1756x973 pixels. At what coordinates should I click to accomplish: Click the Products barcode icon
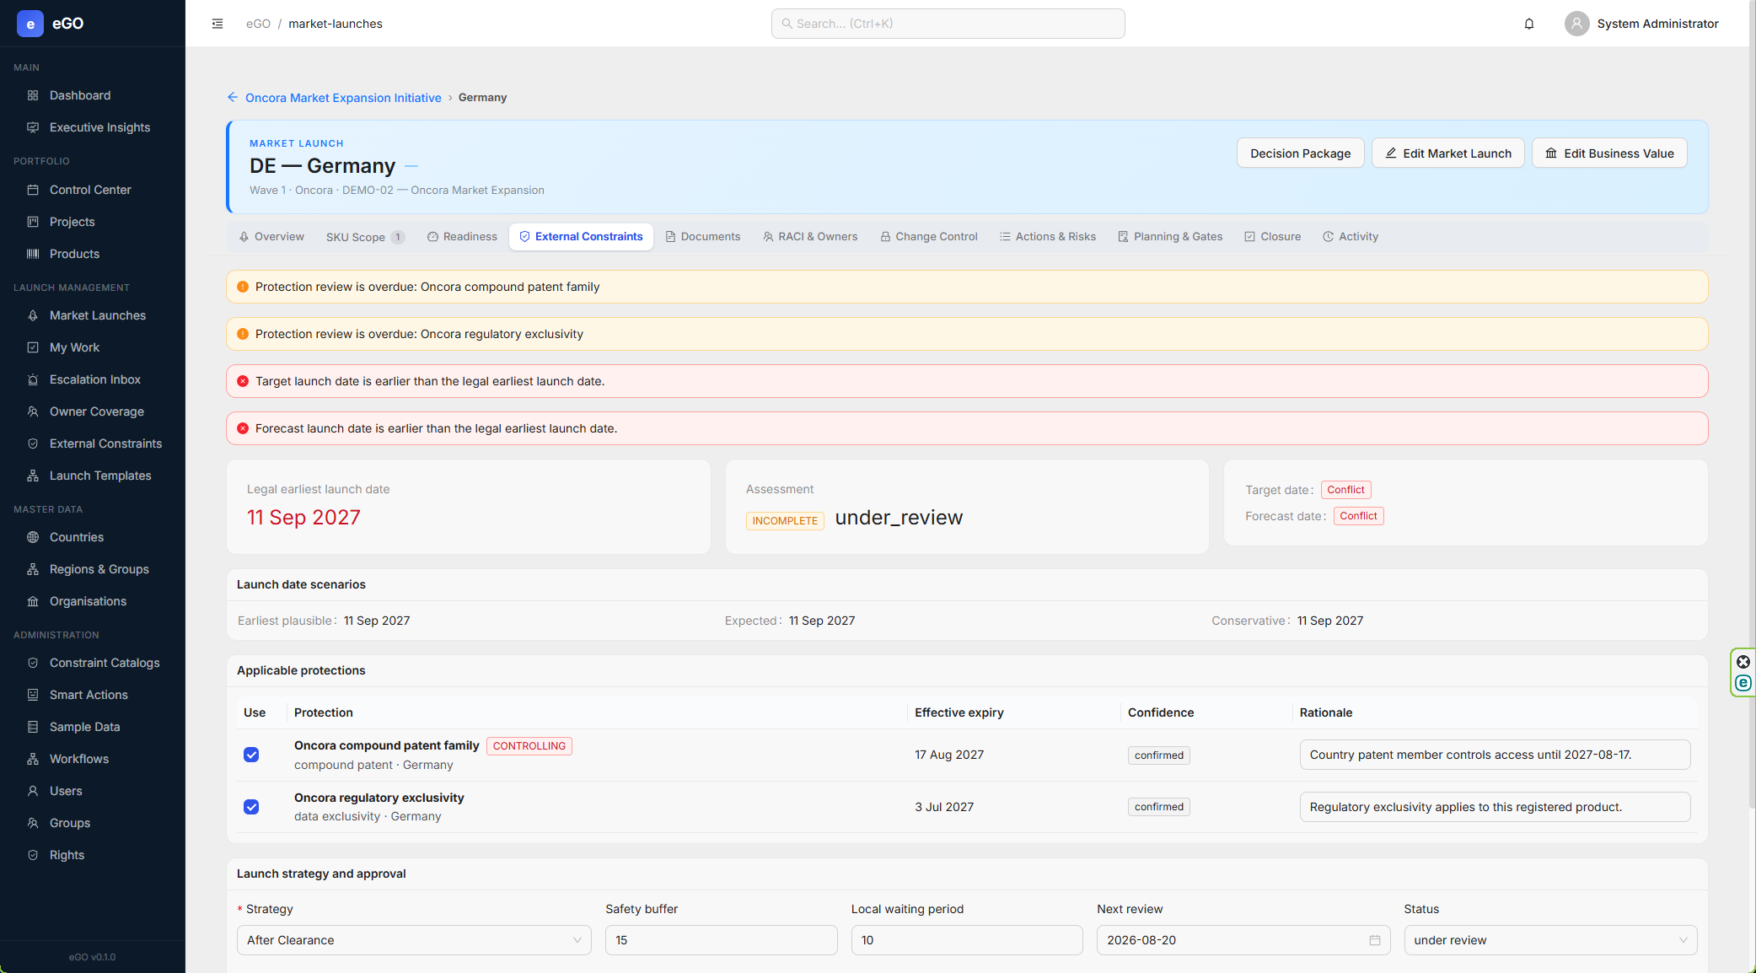33,254
